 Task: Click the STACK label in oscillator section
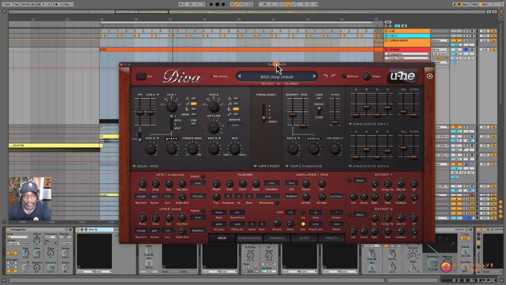pos(171,139)
